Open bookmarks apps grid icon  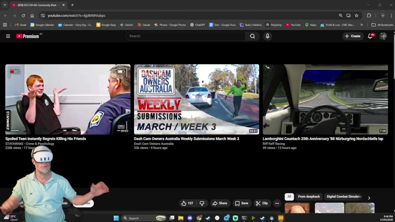(5, 25)
